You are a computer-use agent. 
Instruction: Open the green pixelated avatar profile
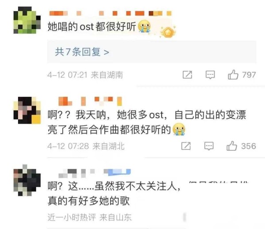(x=27, y=20)
